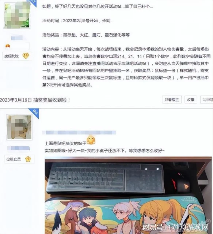The height and width of the screenshot is (234, 213).
Task: Click the 楼主 ribbon on the first post
Action: tap(33, 3)
